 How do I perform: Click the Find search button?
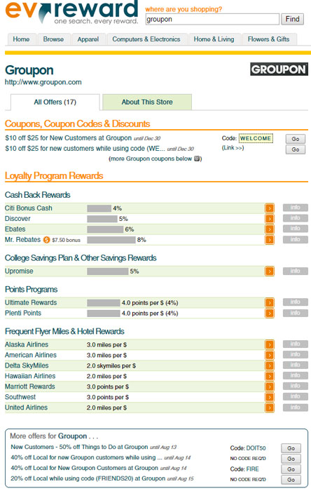click(x=292, y=19)
